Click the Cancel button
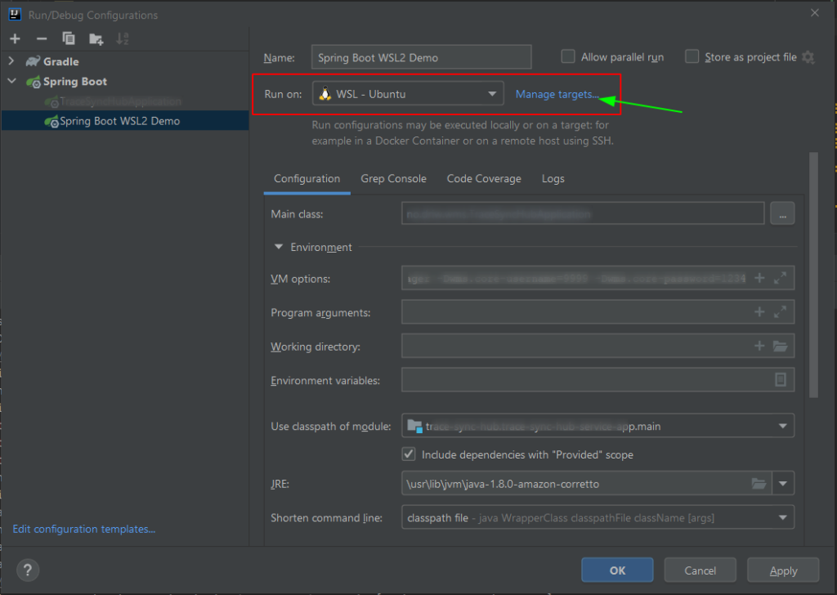The image size is (837, 595). pos(700,570)
